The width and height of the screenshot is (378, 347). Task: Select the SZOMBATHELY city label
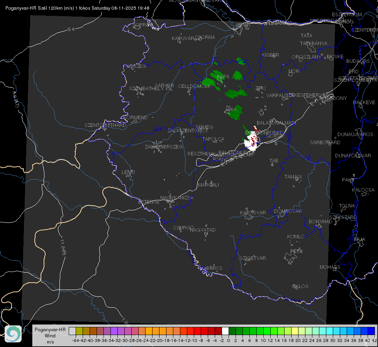pos(146,89)
